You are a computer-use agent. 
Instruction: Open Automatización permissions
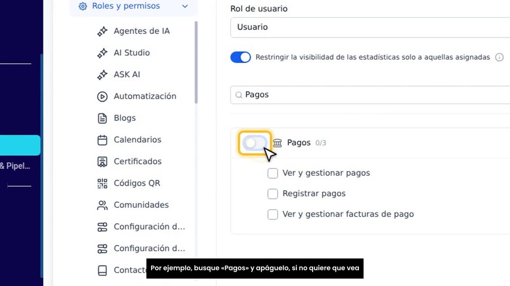pyautogui.click(x=145, y=96)
